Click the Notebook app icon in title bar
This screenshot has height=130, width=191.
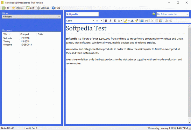3,3
